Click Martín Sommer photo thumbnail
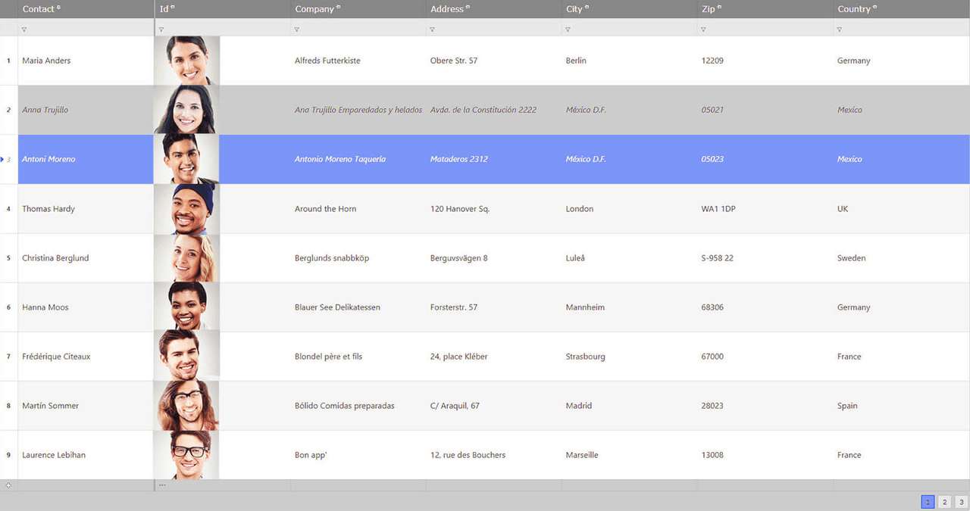 point(186,406)
